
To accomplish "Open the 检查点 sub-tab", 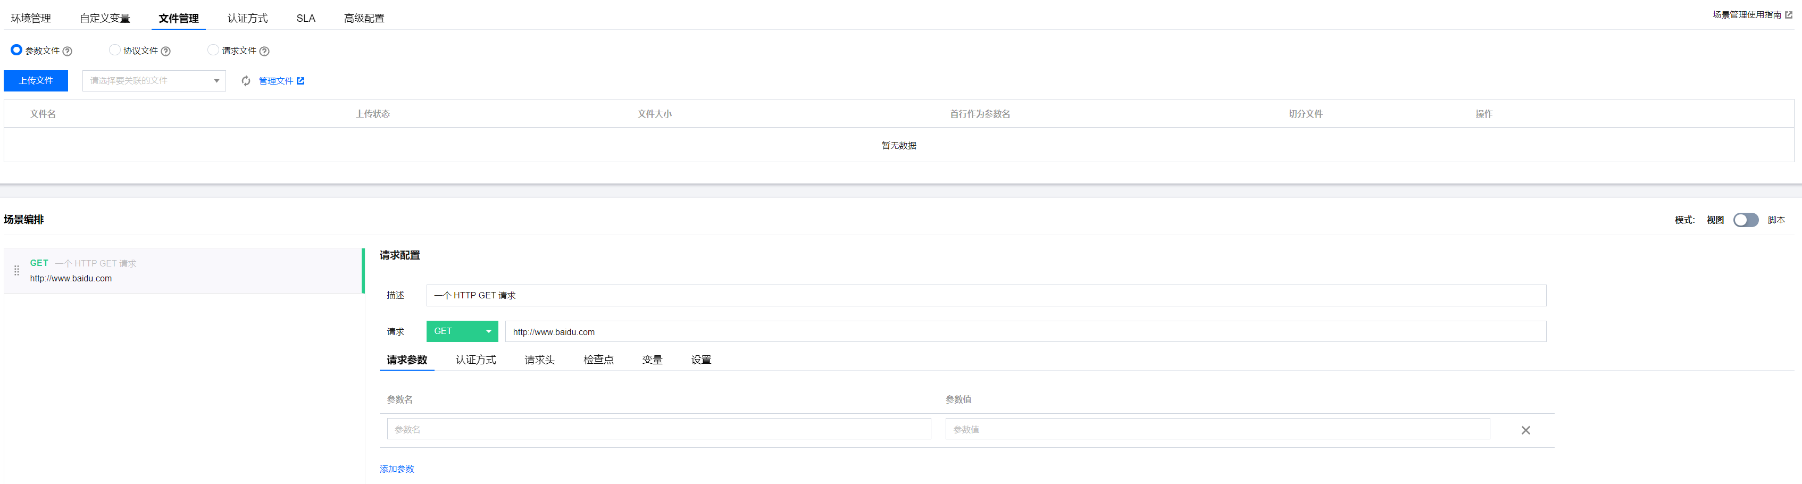I will point(598,360).
